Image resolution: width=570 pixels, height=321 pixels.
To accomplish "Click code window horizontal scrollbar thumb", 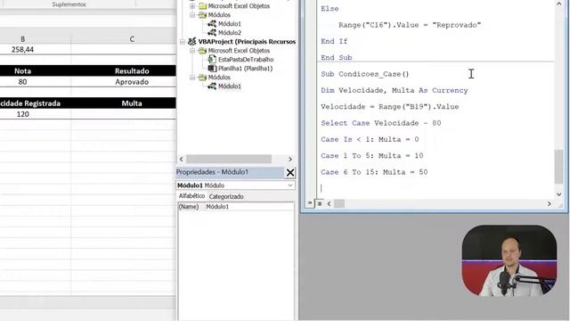I will (x=339, y=204).
